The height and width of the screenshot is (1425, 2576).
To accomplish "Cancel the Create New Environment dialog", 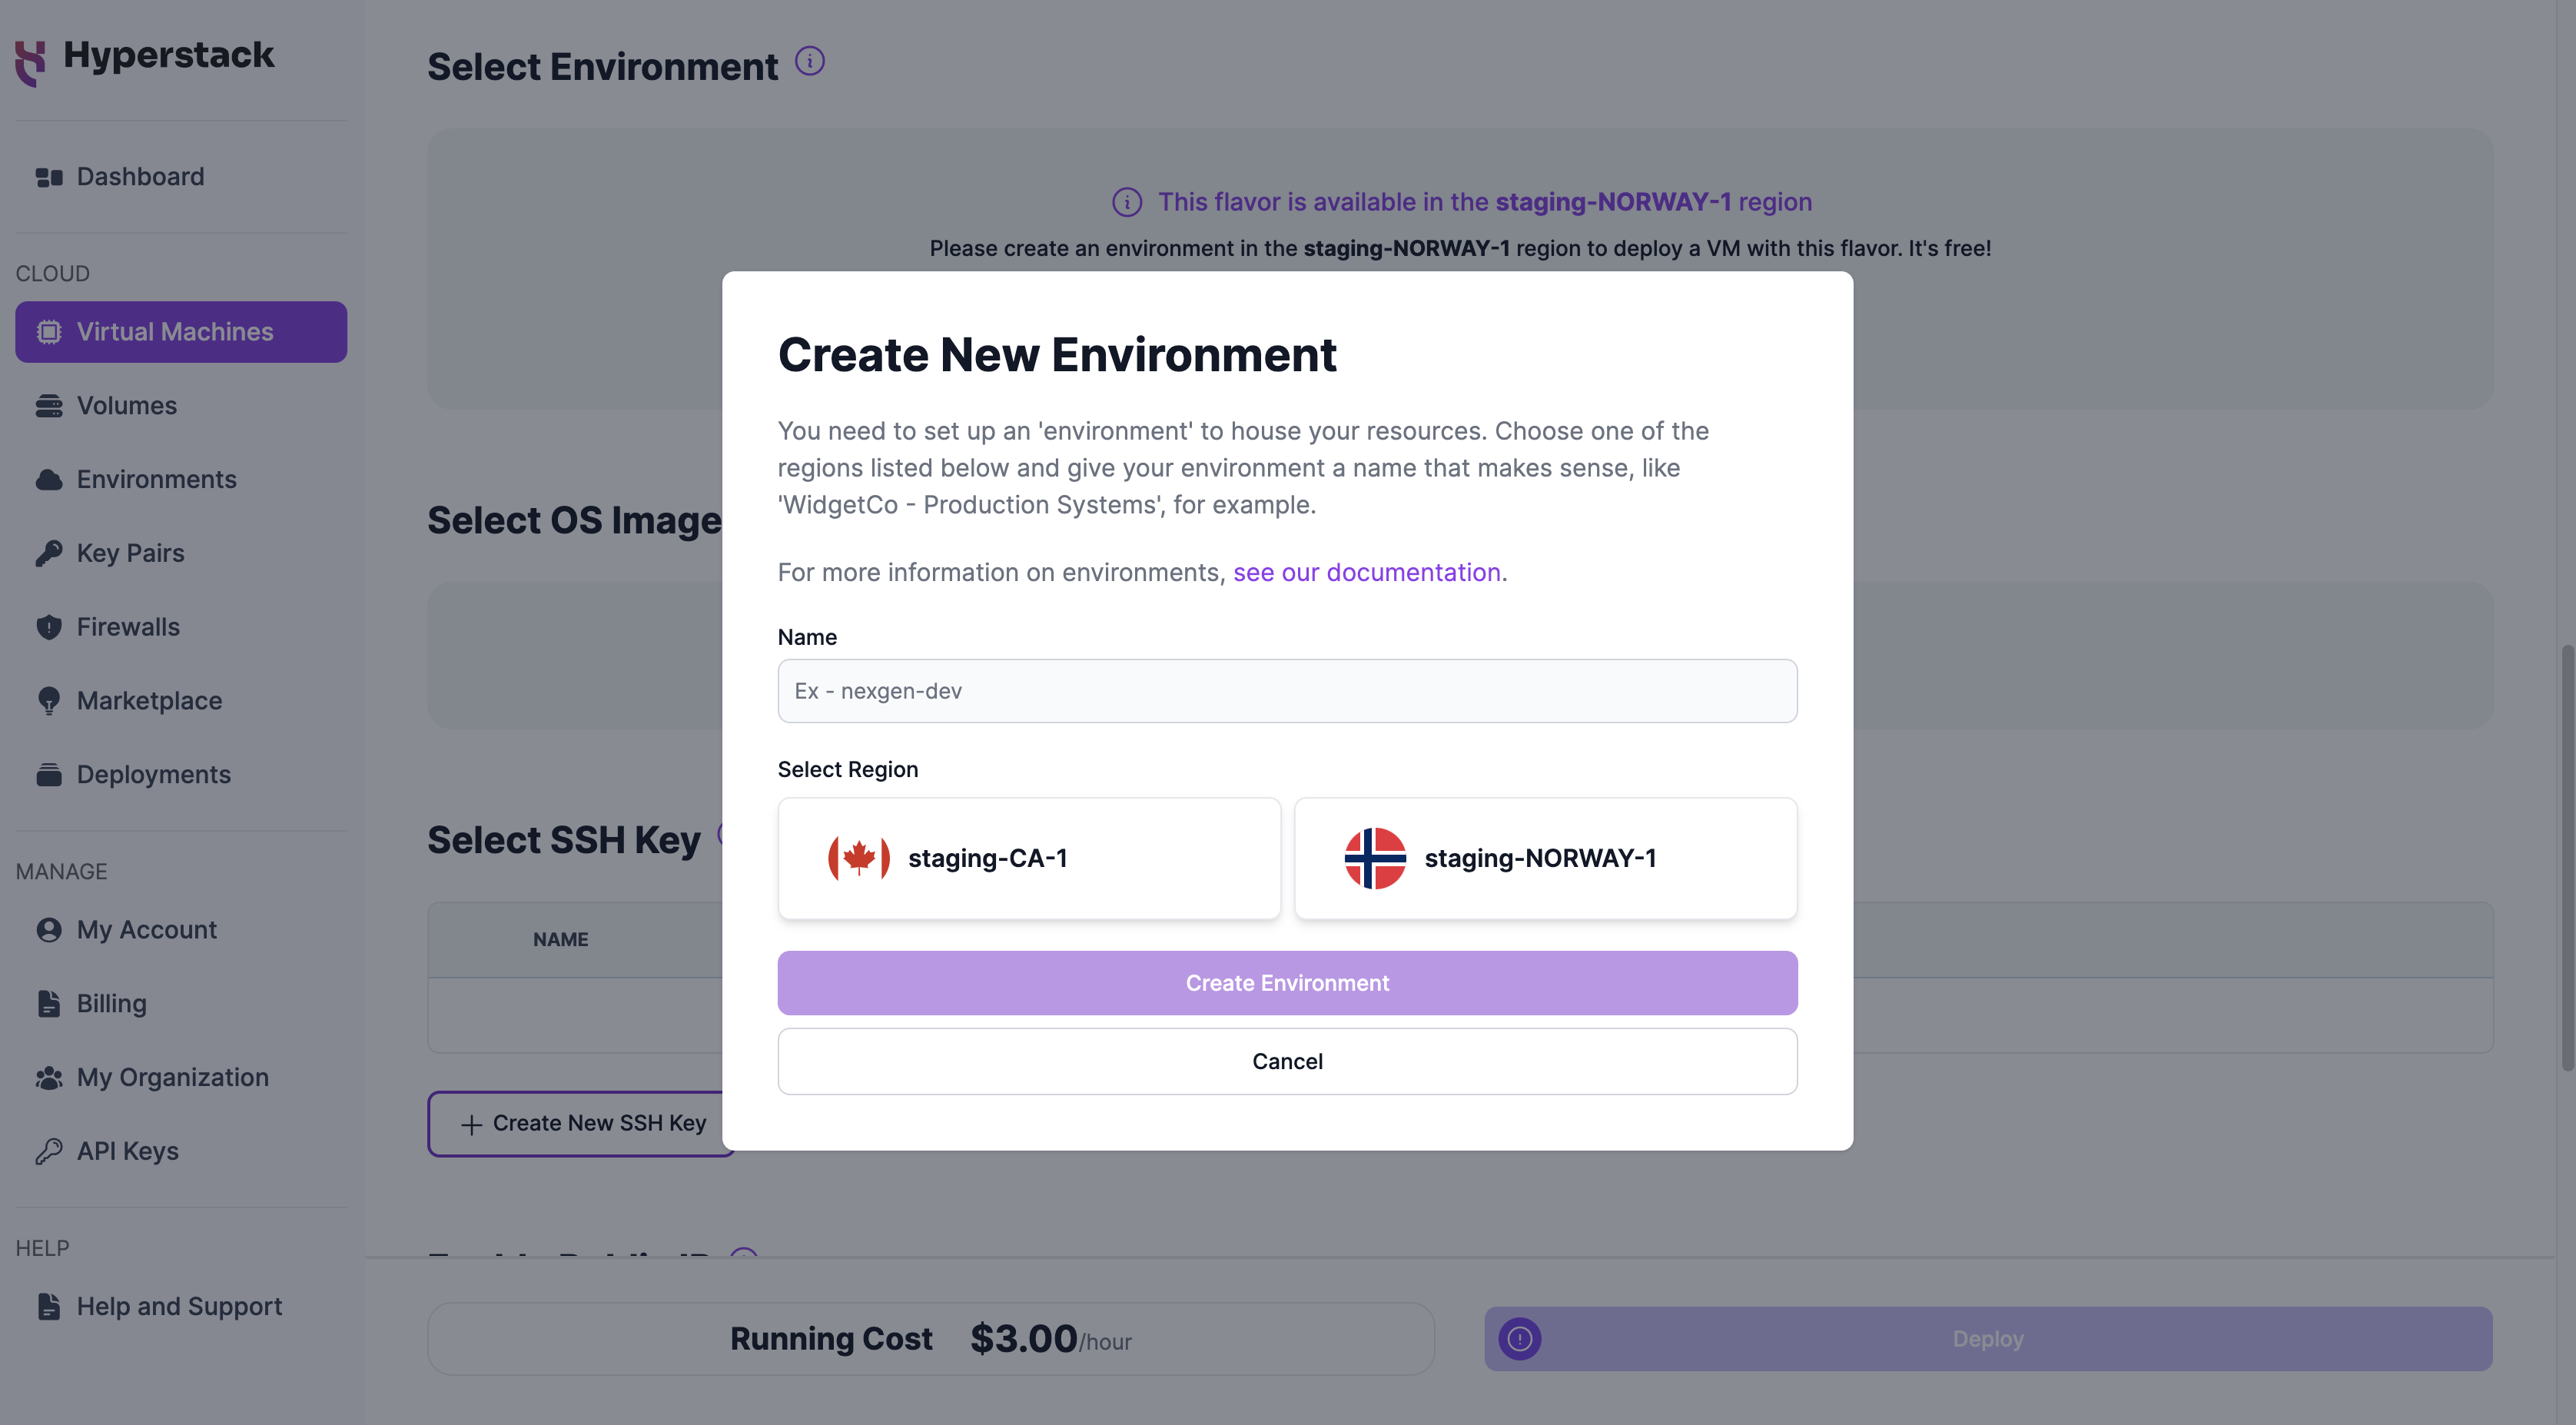I will 1287,1061.
